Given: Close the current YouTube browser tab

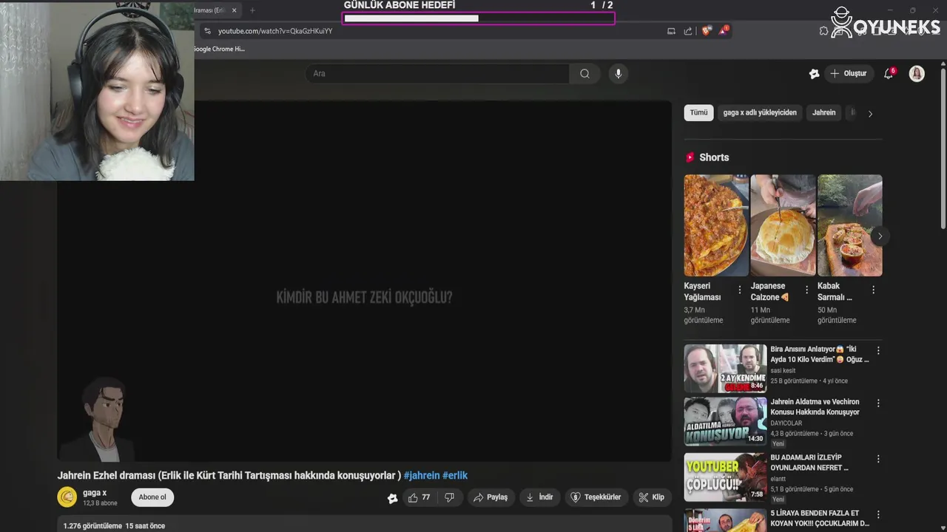Looking at the screenshot, I should tap(235, 10).
